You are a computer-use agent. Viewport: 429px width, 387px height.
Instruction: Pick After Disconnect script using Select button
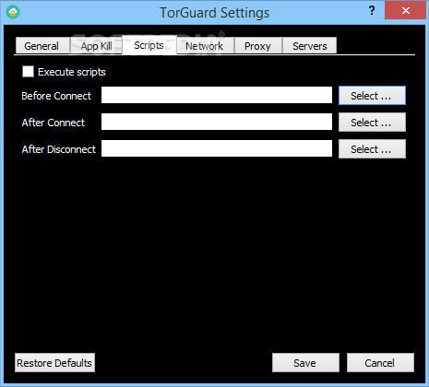tap(372, 149)
